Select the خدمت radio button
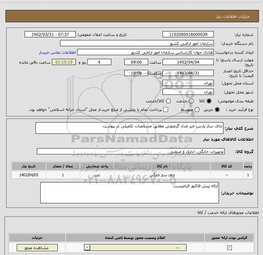This screenshot has height=255, width=263. coord(191,101)
